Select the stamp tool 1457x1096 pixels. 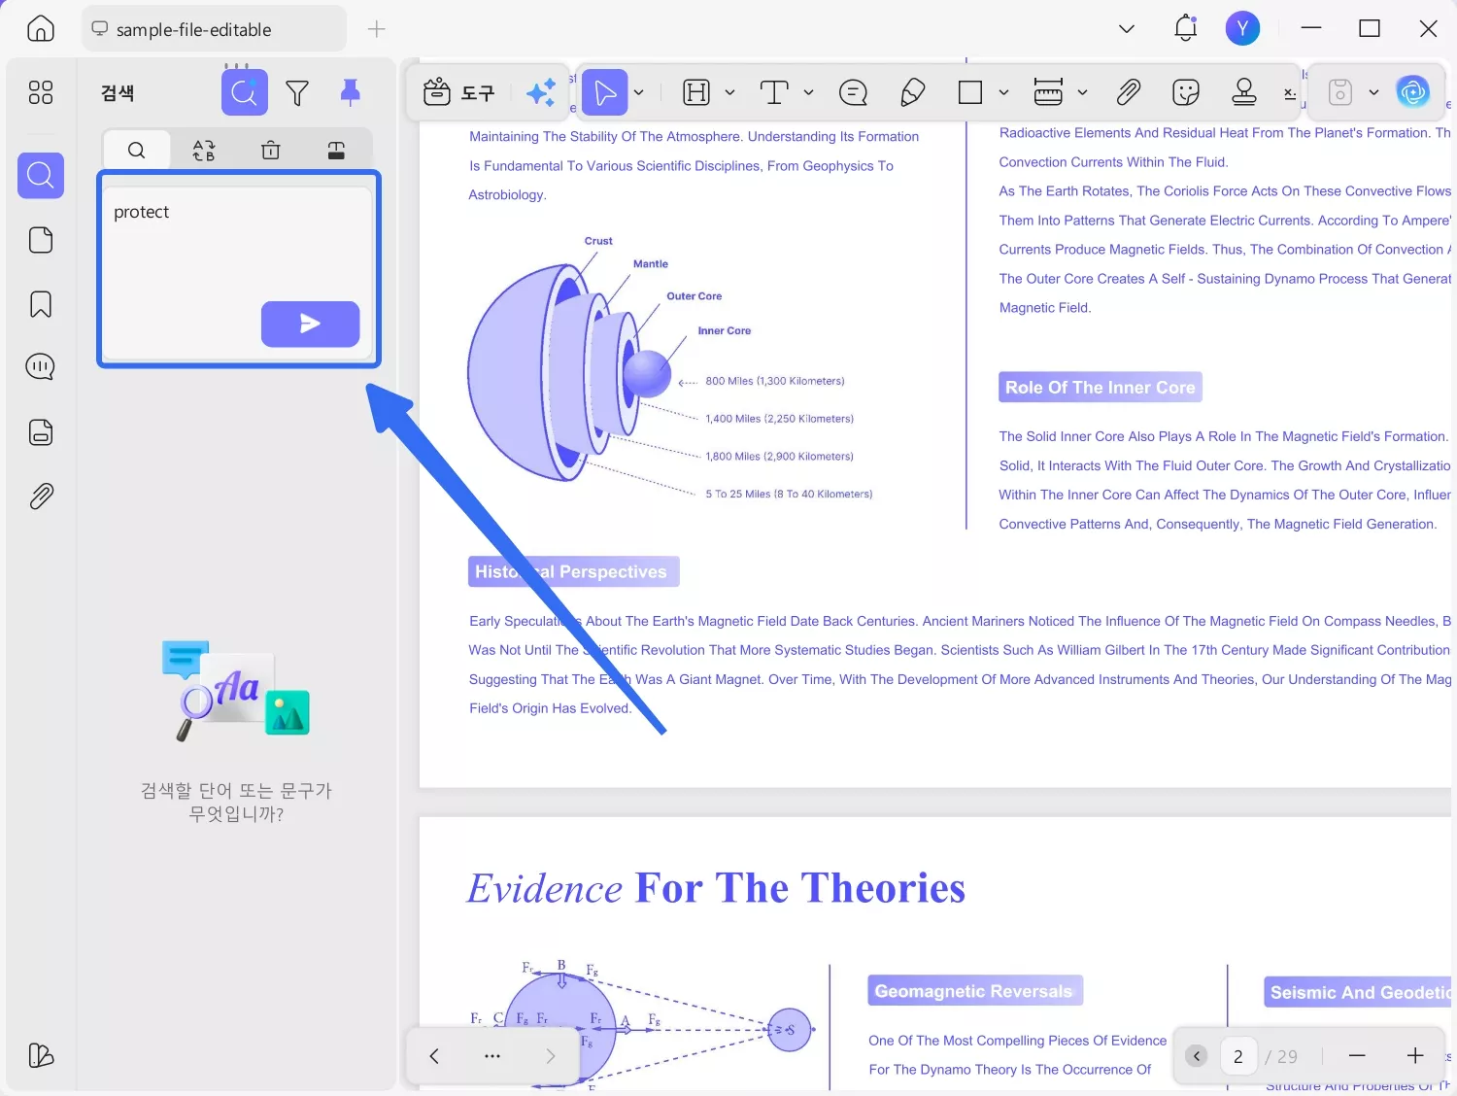tap(1244, 93)
